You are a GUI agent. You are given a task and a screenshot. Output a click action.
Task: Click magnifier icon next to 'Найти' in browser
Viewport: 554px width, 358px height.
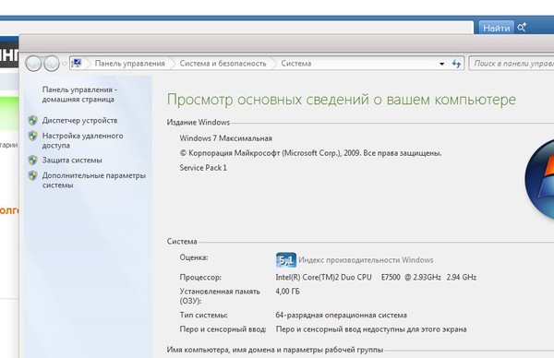[x=522, y=27]
